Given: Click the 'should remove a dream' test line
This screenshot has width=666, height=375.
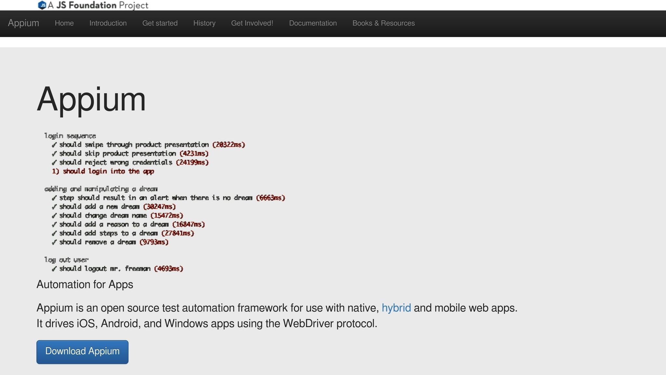Looking at the screenshot, I should pyautogui.click(x=110, y=242).
